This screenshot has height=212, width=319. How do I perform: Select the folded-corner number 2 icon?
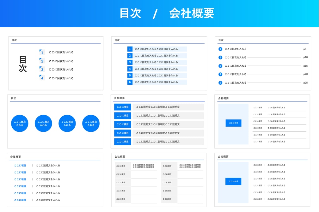click(42, 61)
